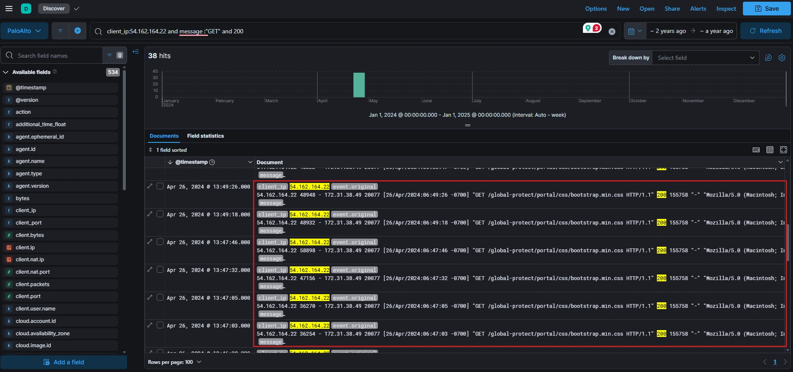This screenshot has width=793, height=372.
Task: Open the Inspect menu item
Action: point(726,9)
